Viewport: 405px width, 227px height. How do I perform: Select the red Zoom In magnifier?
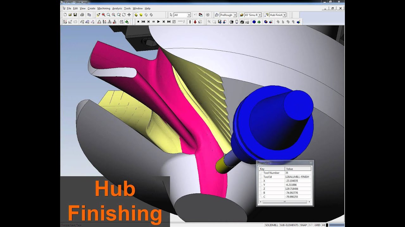[x=103, y=15]
